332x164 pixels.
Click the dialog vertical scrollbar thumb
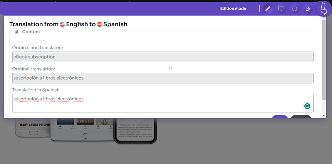[323, 60]
